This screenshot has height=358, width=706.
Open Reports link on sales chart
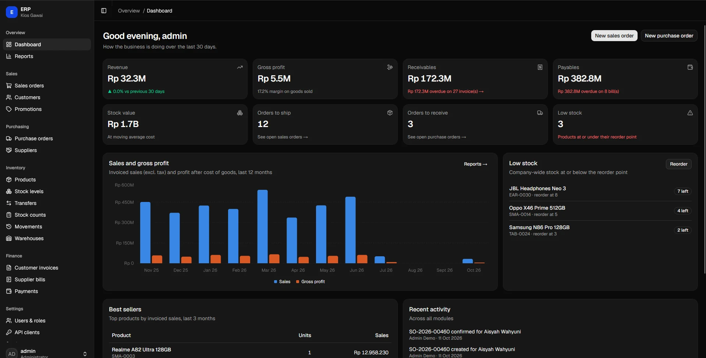coord(475,164)
